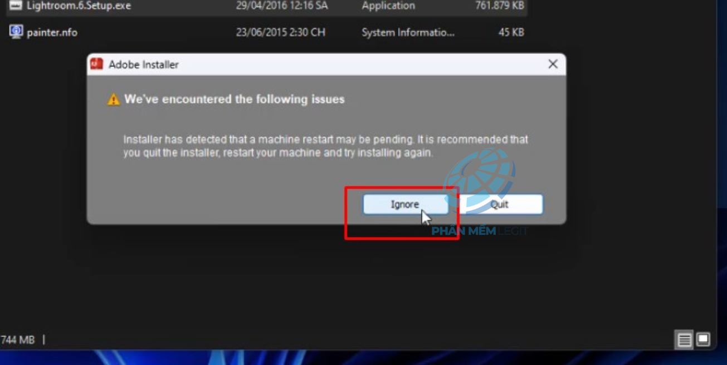Close the Adobe Installer dialog
This screenshot has width=727, height=365.
pyautogui.click(x=553, y=64)
